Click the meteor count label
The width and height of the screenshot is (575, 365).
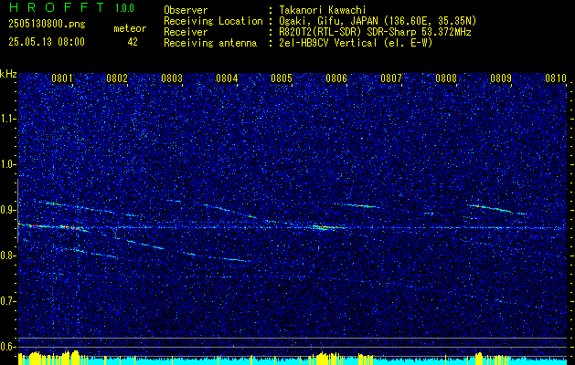pos(130,28)
